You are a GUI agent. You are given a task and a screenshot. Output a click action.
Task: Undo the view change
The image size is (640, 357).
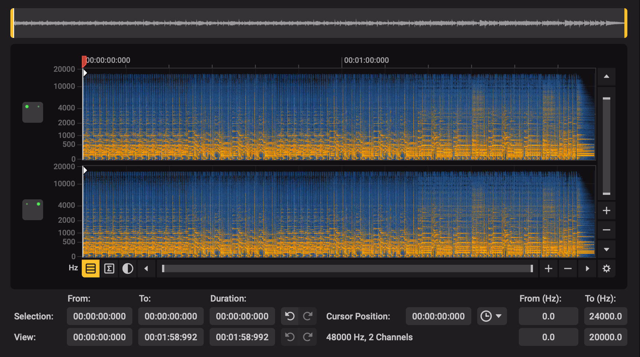[x=290, y=337]
